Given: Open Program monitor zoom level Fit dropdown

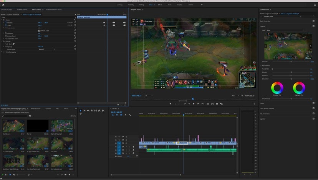Looking at the screenshot, I should pyautogui.click(x=149, y=96).
